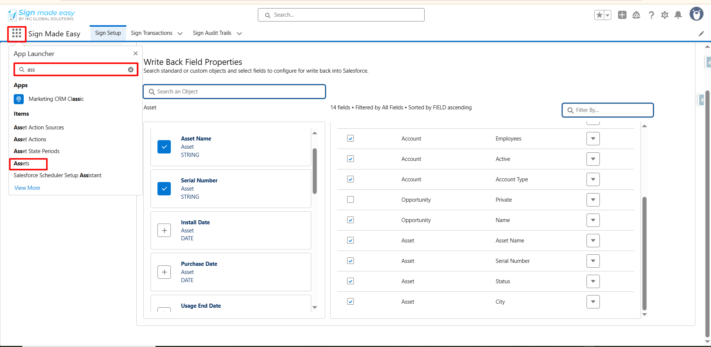Viewport: 711px width, 347px height.
Task: Open the Setup gear icon
Action: click(x=665, y=15)
